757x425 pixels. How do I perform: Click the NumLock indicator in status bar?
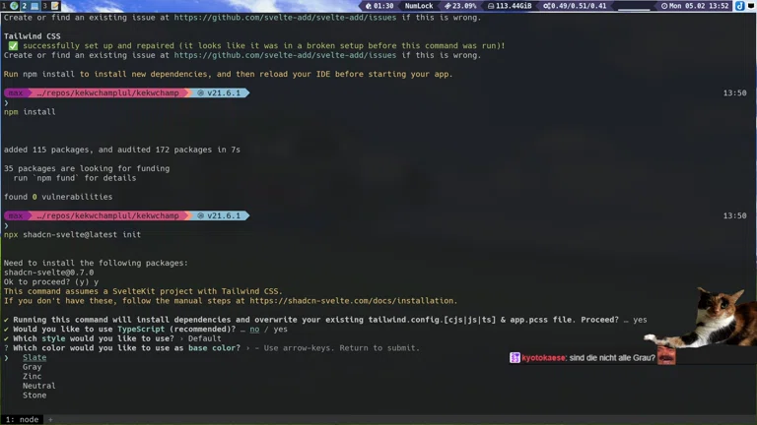click(418, 6)
